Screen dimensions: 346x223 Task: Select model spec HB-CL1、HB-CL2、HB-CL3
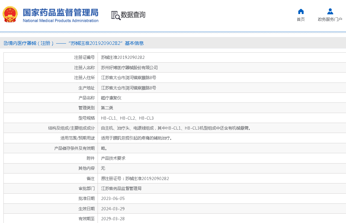click(x=127, y=118)
